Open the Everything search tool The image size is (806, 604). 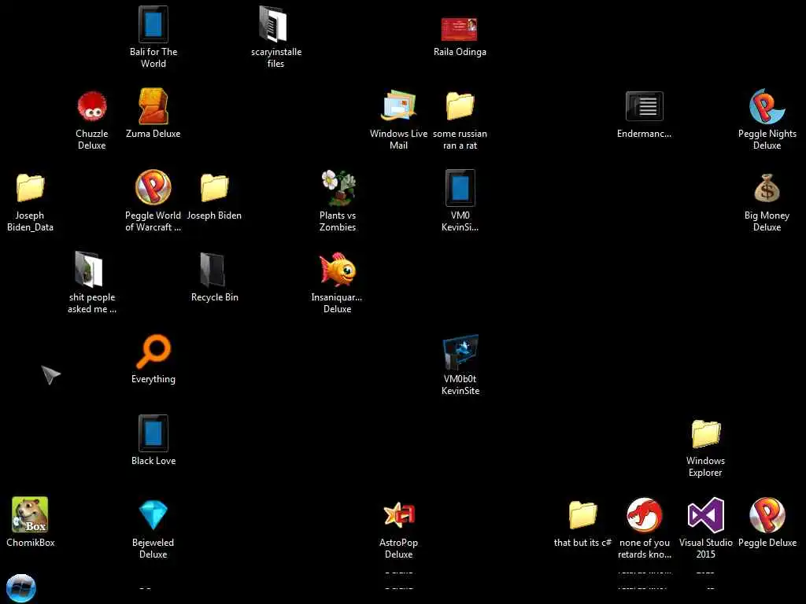pos(153,351)
